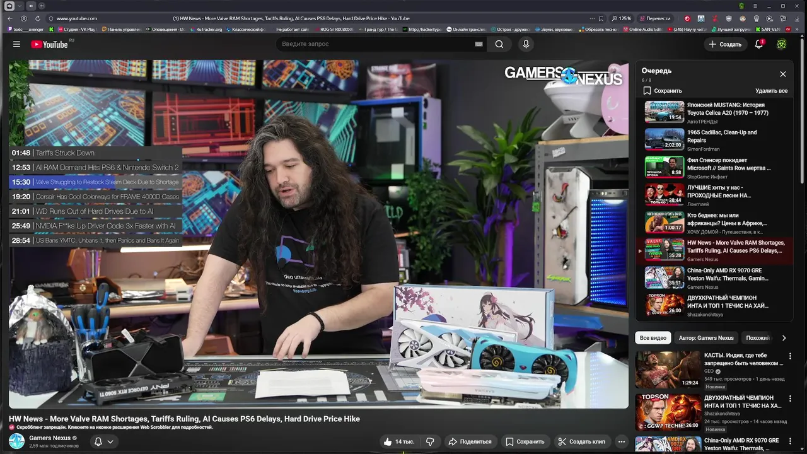Open the lightbulb extension icon
Screen dimensions: 807x454
point(757,18)
